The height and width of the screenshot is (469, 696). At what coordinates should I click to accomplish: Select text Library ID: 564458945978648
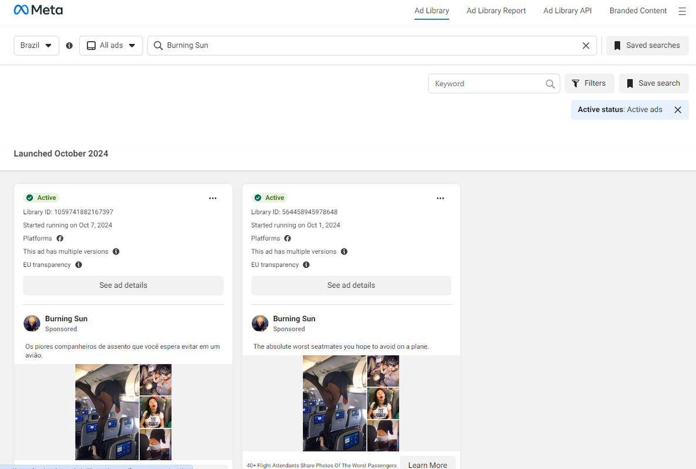tap(294, 212)
